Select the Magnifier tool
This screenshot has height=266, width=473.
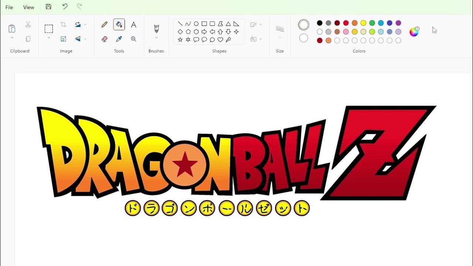click(134, 39)
